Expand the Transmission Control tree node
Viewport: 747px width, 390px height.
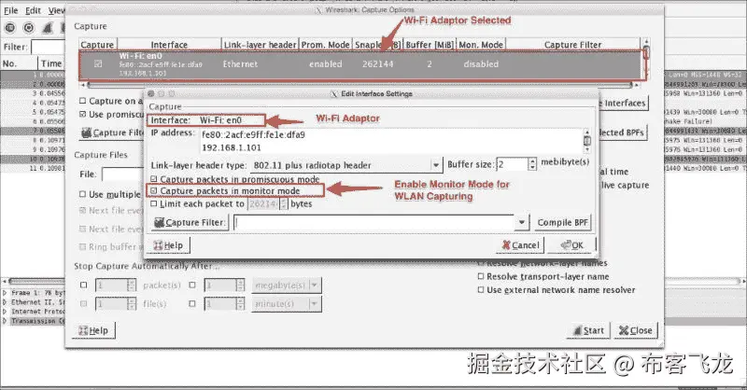pyautogui.click(x=5, y=321)
